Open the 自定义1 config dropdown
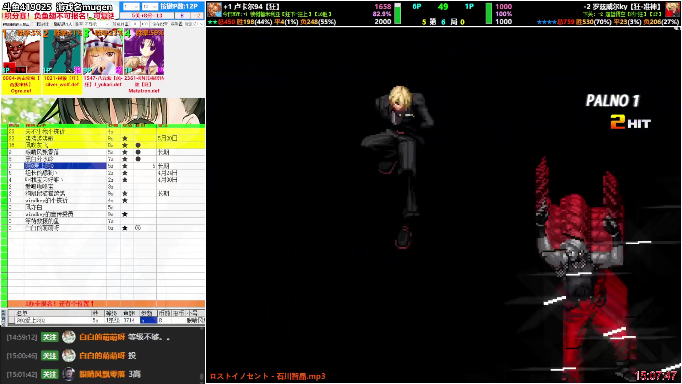Viewport: 682px width, 384px height. point(194,24)
